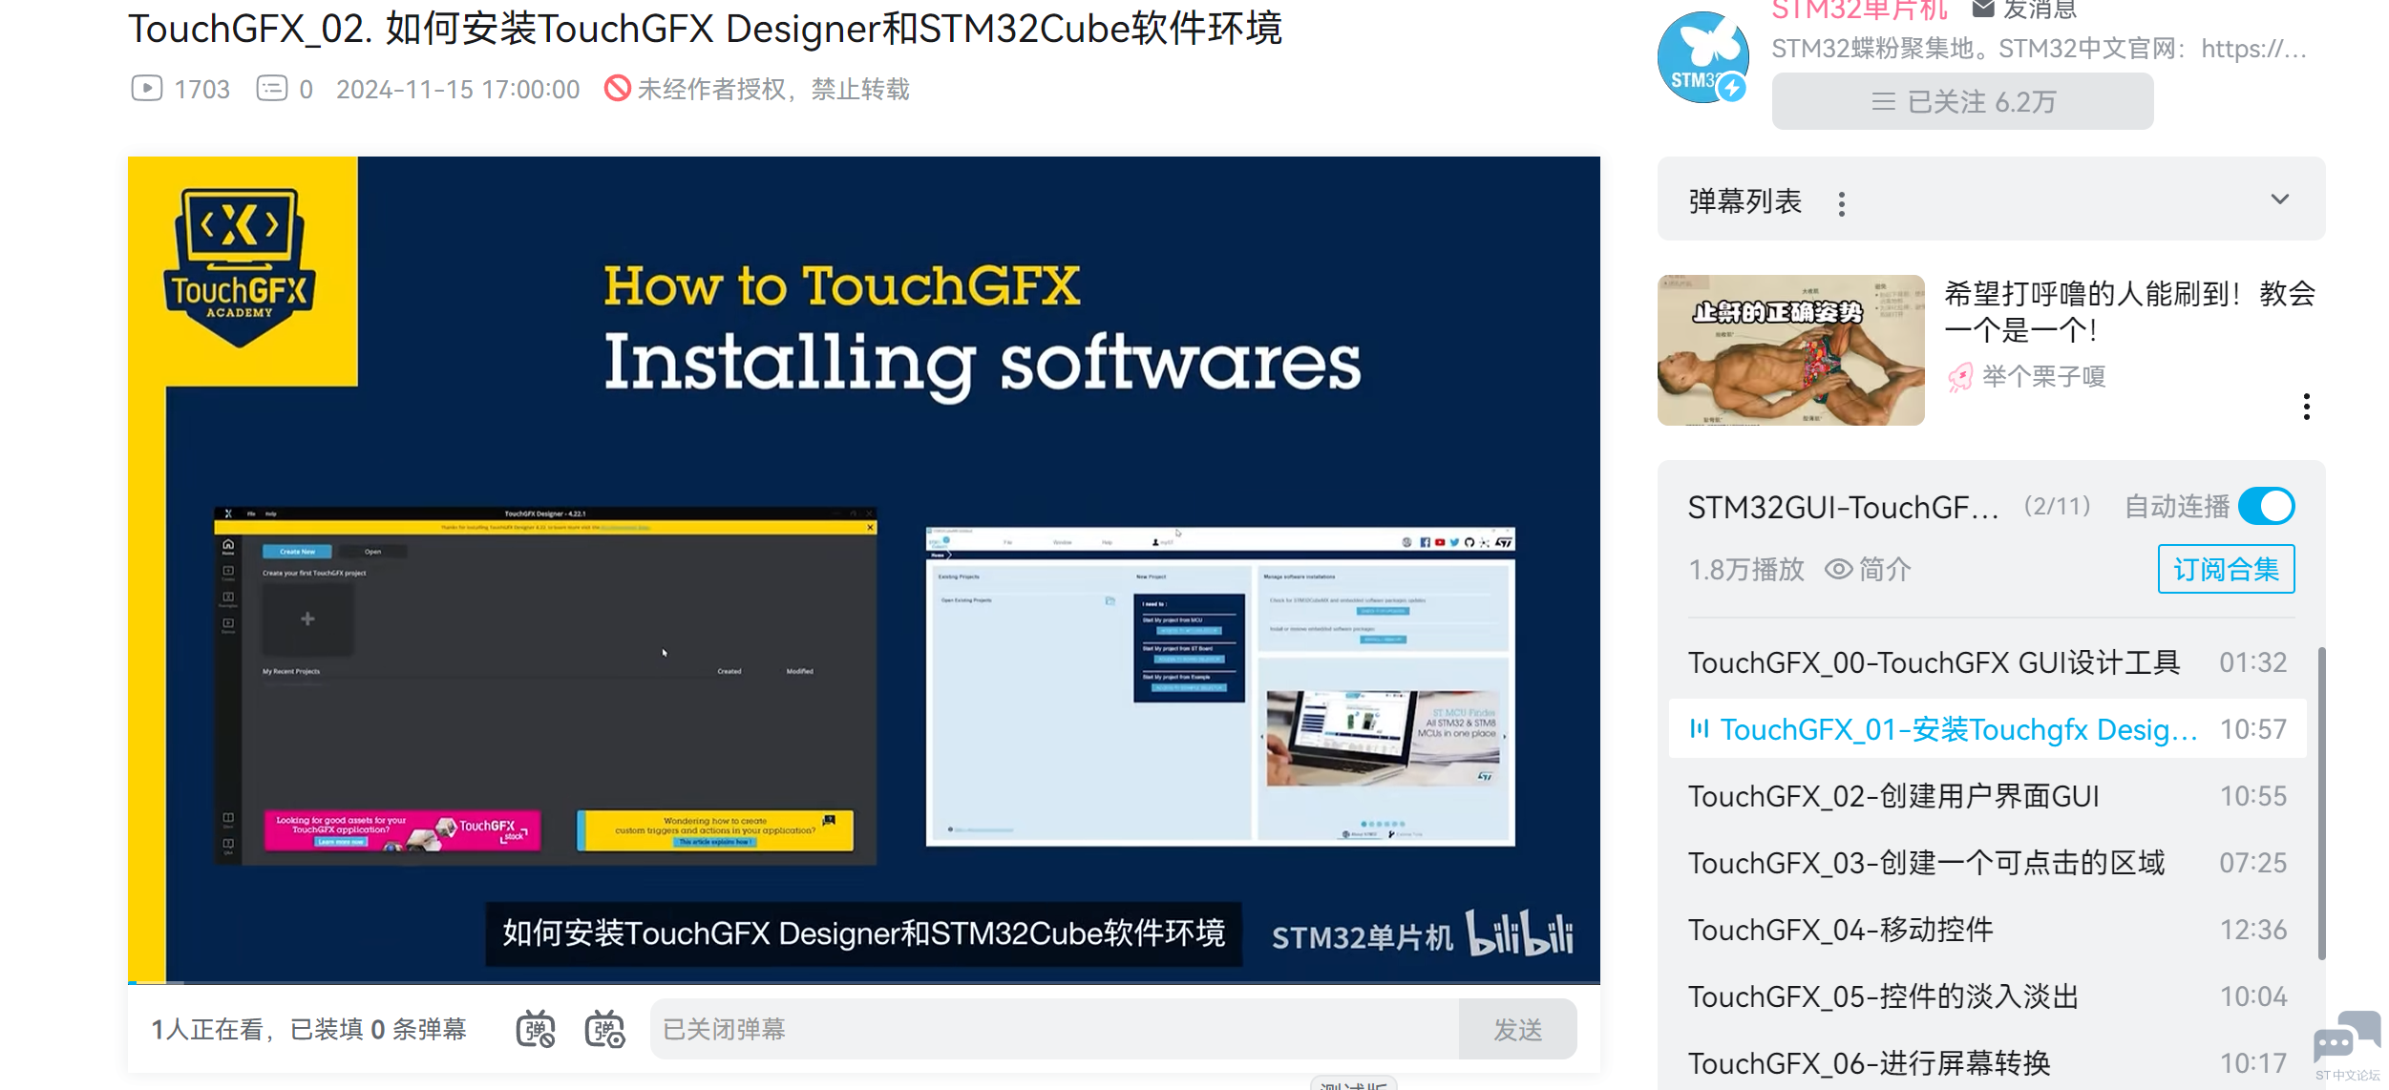Click the danmaku text input field
2389x1090 pixels.
(x=1054, y=1029)
